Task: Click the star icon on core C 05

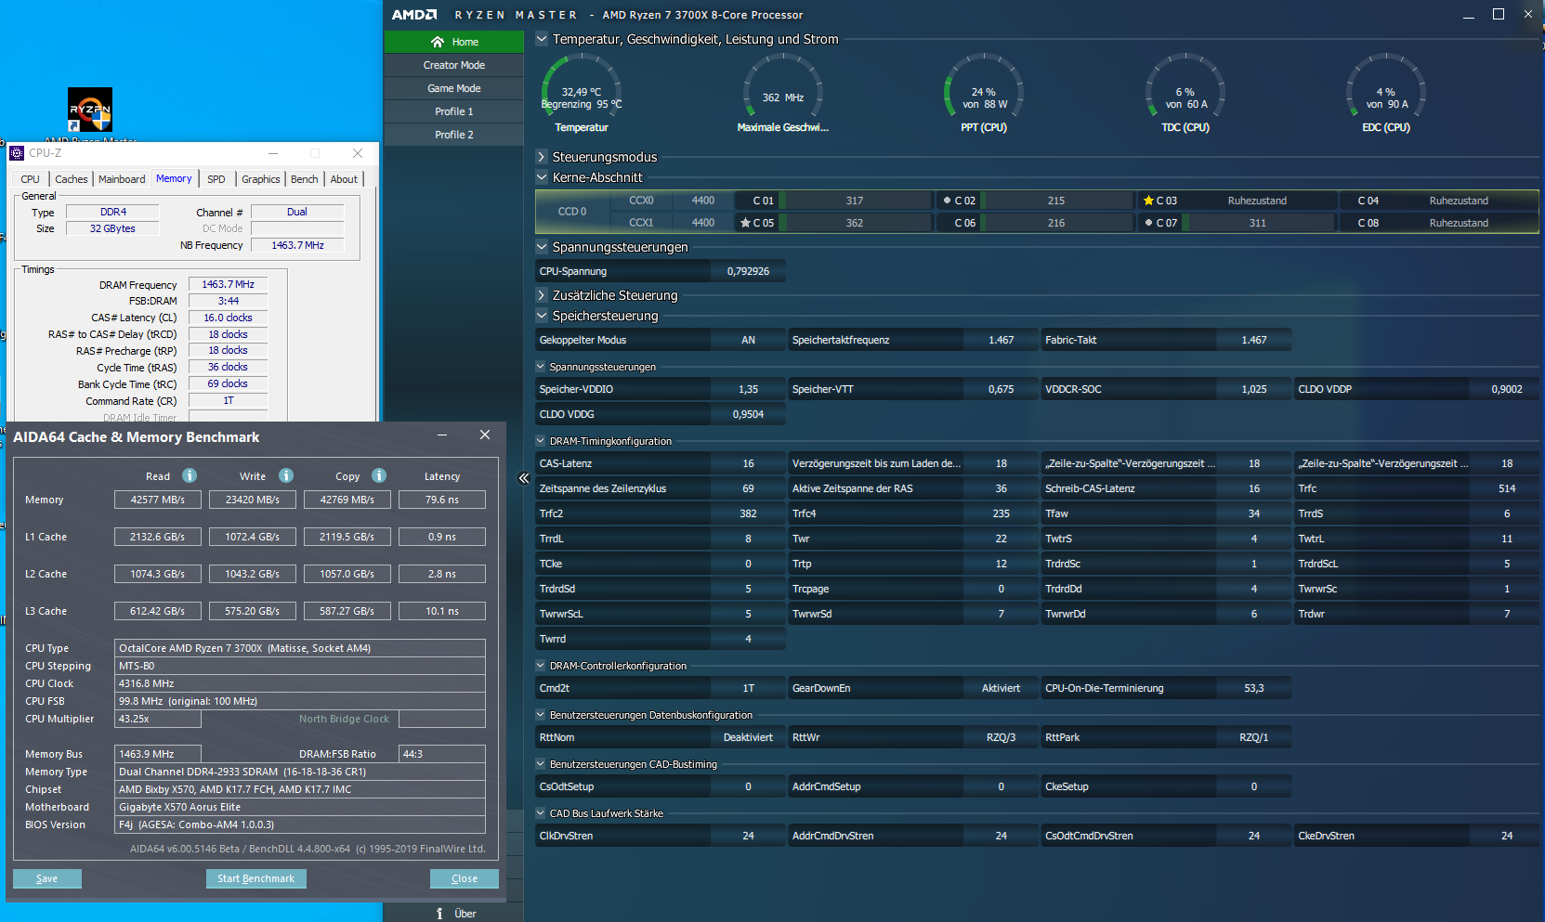Action: [745, 223]
